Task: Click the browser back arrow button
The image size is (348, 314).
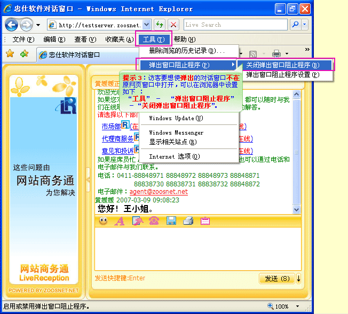Action: [x=12, y=25]
